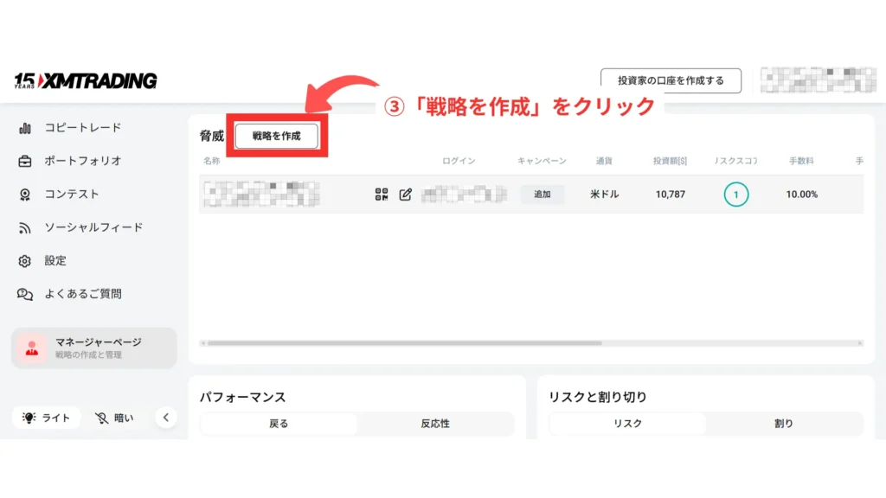Switch to ライト light theme
This screenshot has width=886, height=498.
[x=47, y=418]
